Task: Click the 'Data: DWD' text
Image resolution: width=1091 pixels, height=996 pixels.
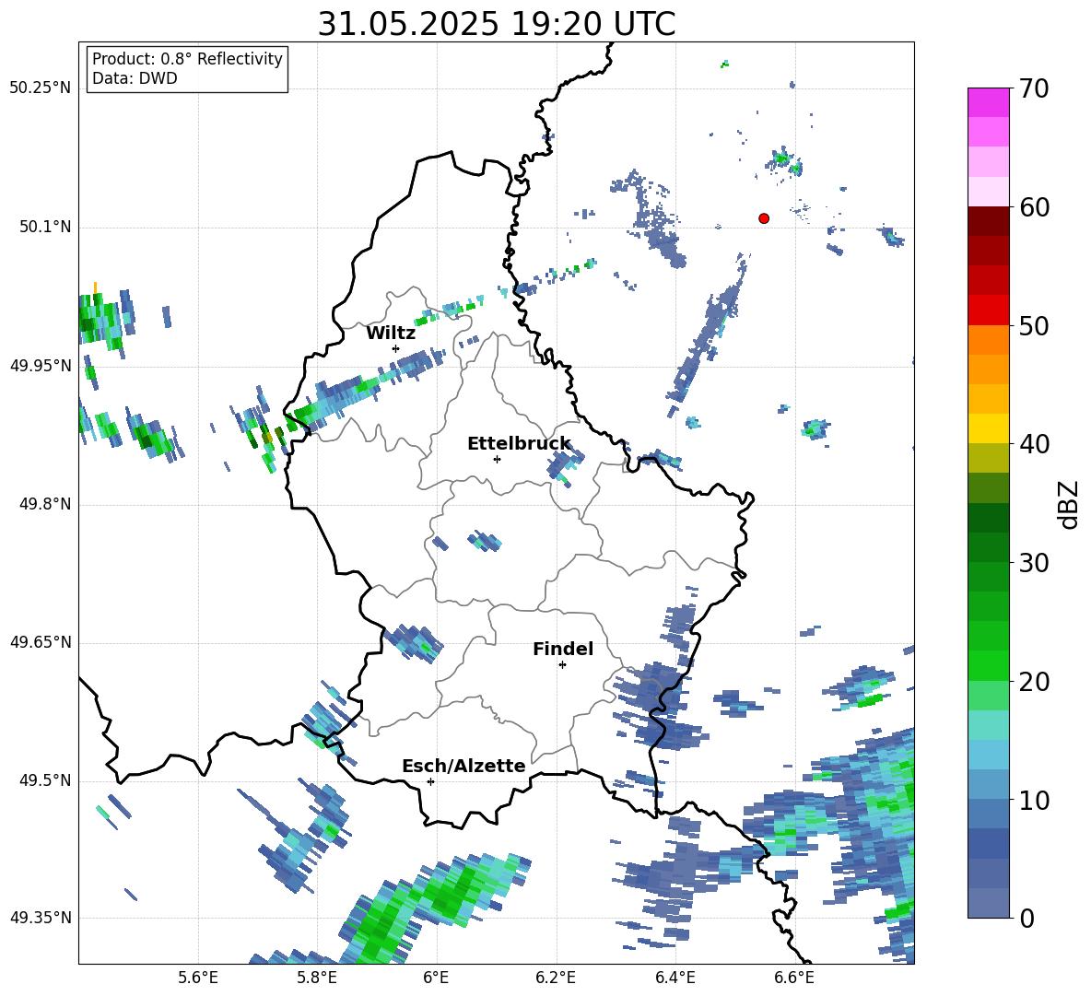Action: coord(135,78)
